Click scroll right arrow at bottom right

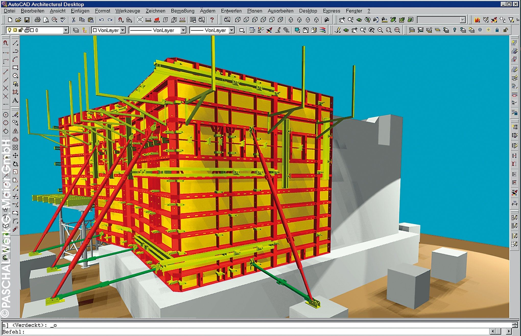[509, 331]
